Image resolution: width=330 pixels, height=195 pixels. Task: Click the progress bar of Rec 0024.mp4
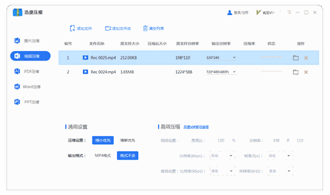[271, 71]
